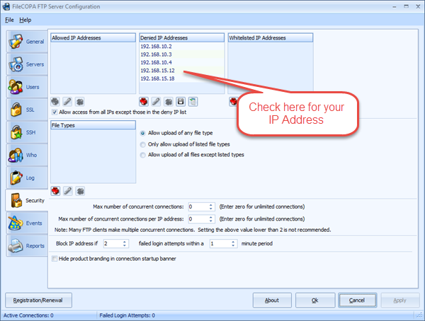The width and height of the screenshot is (425, 321).
Task: Edit the selected denied IP address
Action: pyautogui.click(x=156, y=102)
